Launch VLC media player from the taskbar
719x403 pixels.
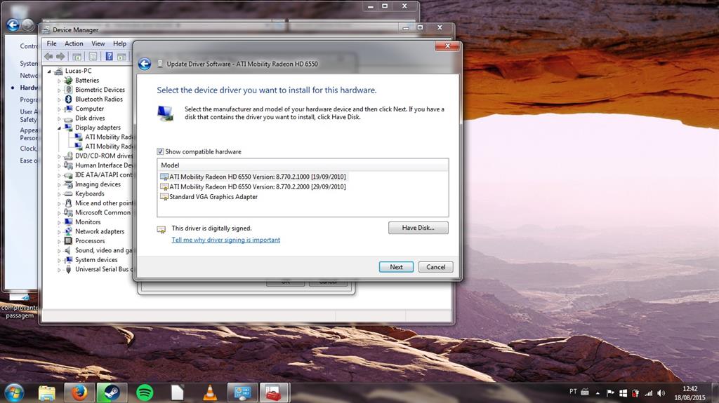[x=210, y=392]
